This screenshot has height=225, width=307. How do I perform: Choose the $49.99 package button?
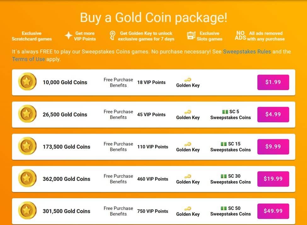click(x=273, y=211)
